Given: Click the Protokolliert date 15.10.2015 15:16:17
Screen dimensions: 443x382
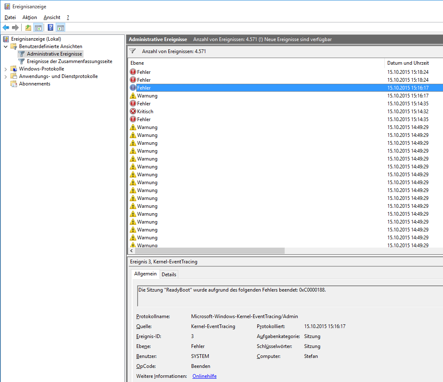Looking at the screenshot, I should point(325,326).
